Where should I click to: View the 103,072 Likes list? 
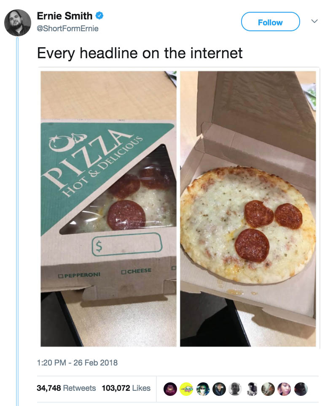tap(126, 388)
